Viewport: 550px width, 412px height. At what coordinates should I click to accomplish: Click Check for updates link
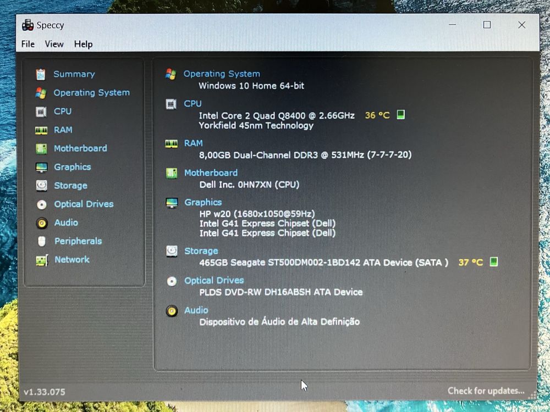(486, 391)
